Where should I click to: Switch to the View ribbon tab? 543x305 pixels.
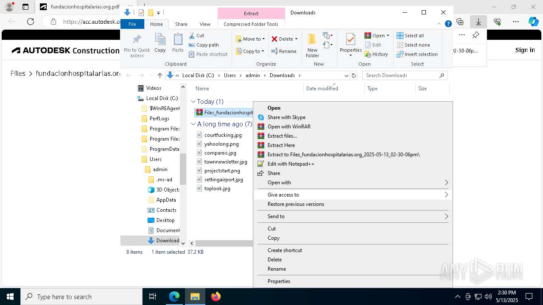coord(205,24)
